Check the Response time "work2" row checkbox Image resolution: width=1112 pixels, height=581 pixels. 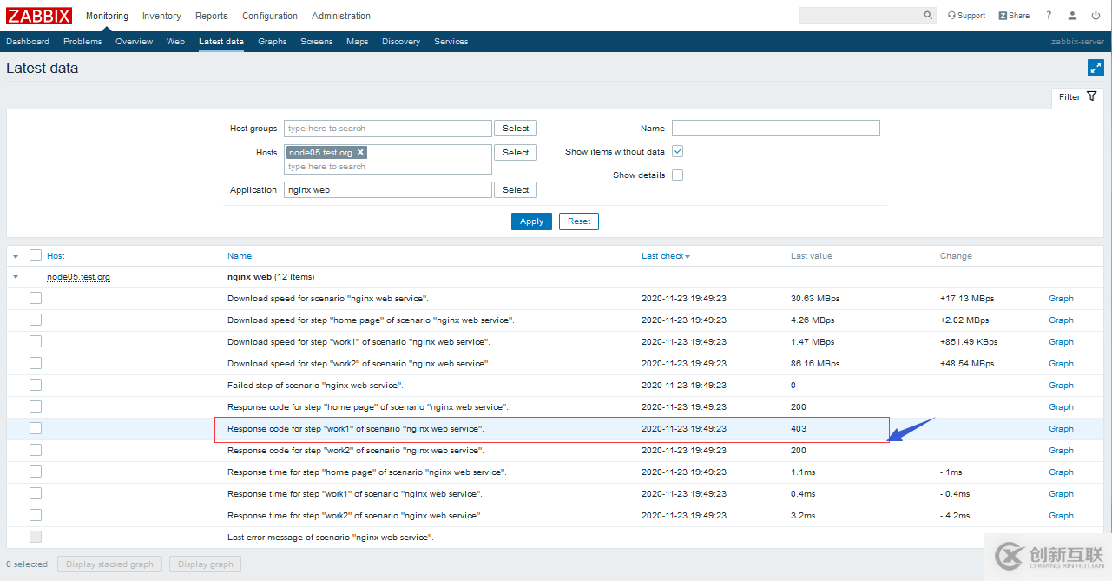point(36,515)
